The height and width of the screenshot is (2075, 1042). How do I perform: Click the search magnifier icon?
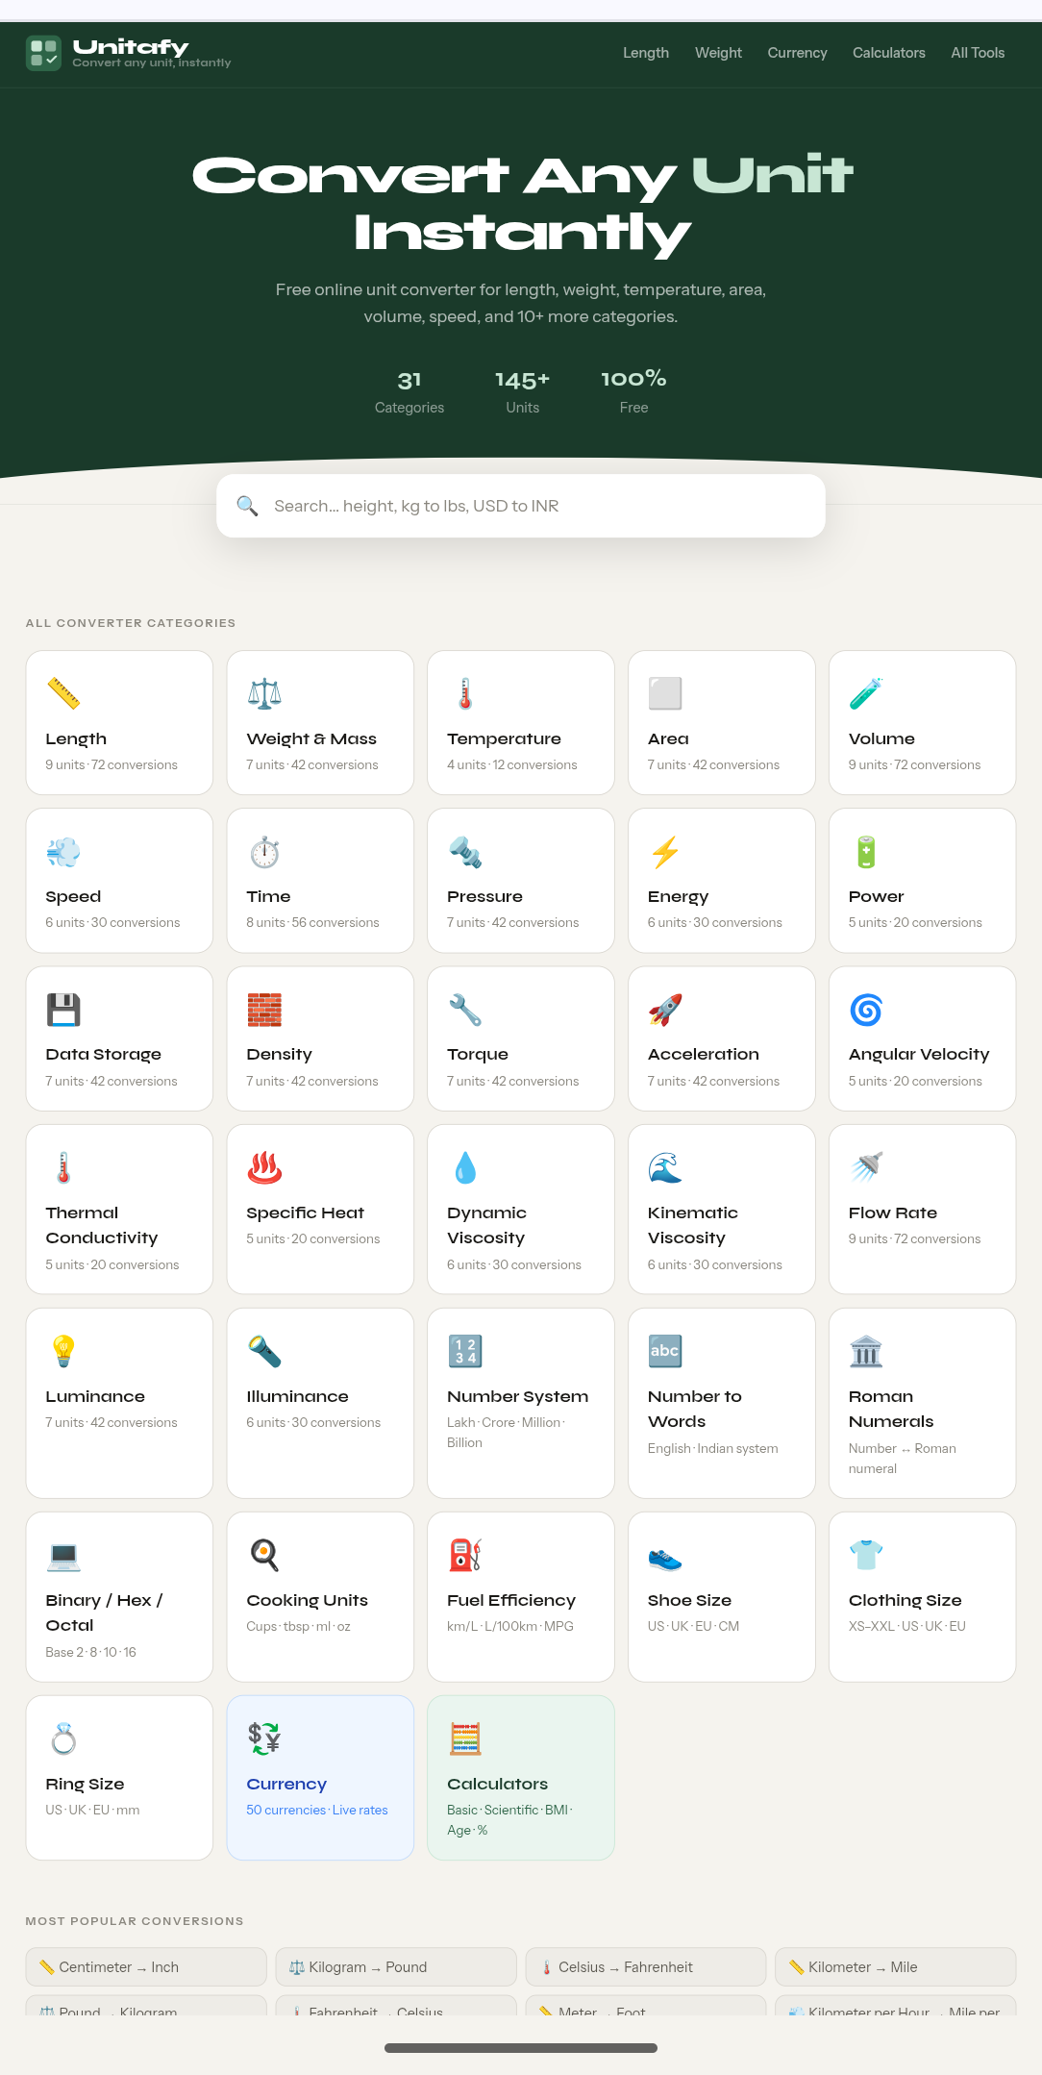click(247, 506)
